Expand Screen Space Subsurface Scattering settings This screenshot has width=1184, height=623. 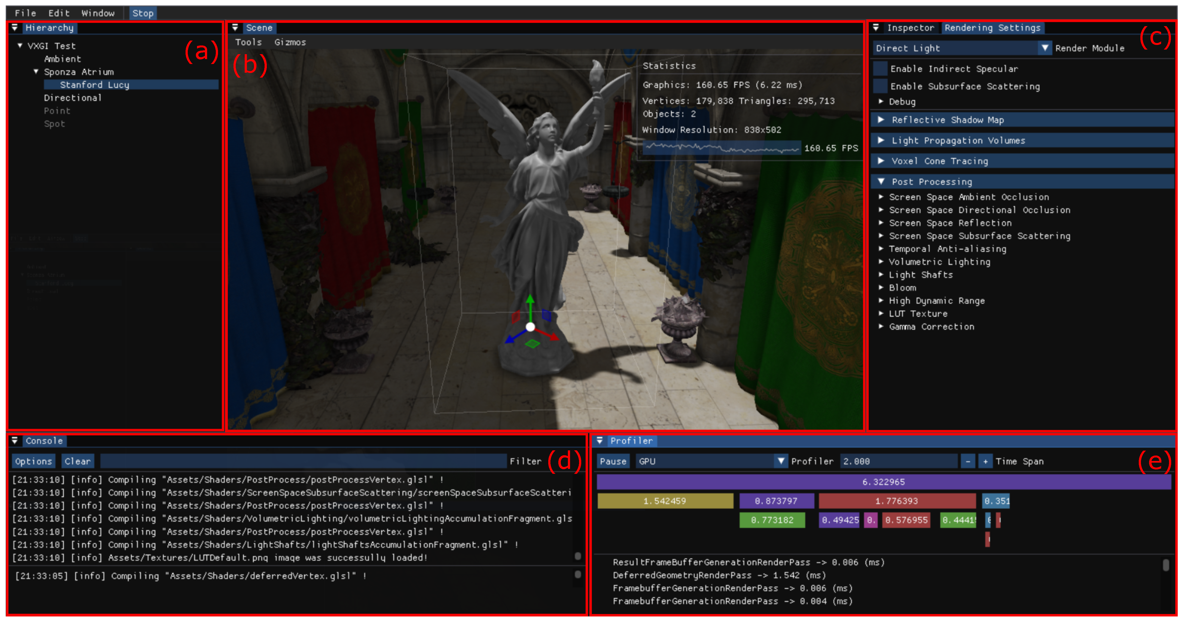[x=881, y=236]
